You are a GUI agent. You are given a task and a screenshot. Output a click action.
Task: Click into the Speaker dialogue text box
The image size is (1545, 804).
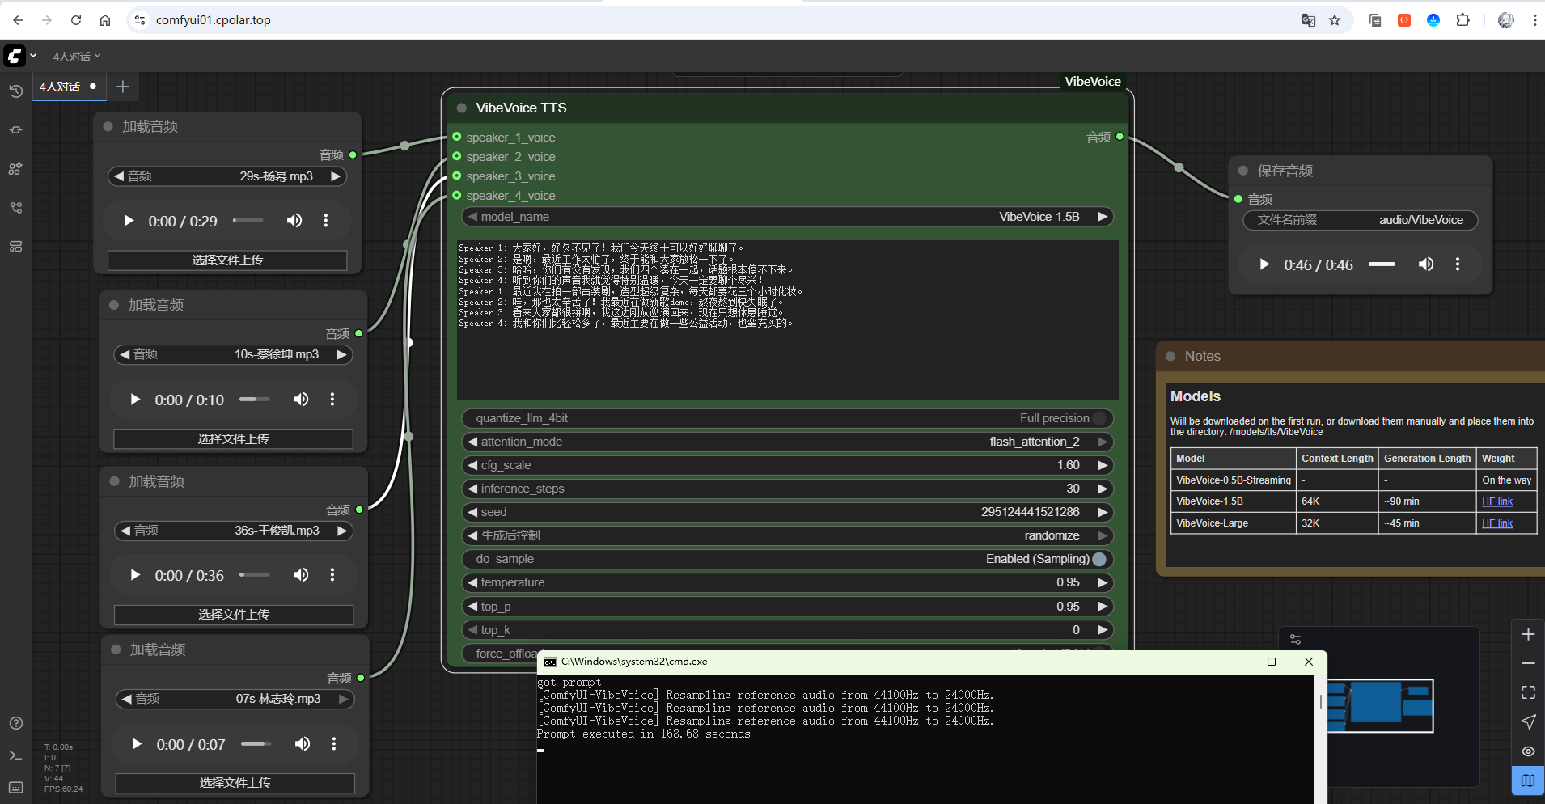tap(787, 319)
